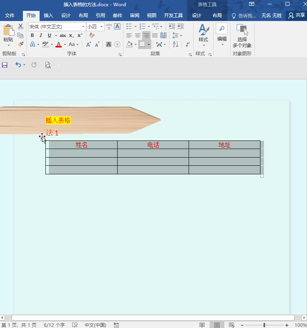
Task: Click 共享 share button
Action: (297, 16)
